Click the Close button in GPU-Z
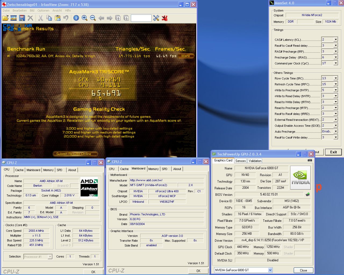This screenshot has height=275, width=344. click(303, 270)
